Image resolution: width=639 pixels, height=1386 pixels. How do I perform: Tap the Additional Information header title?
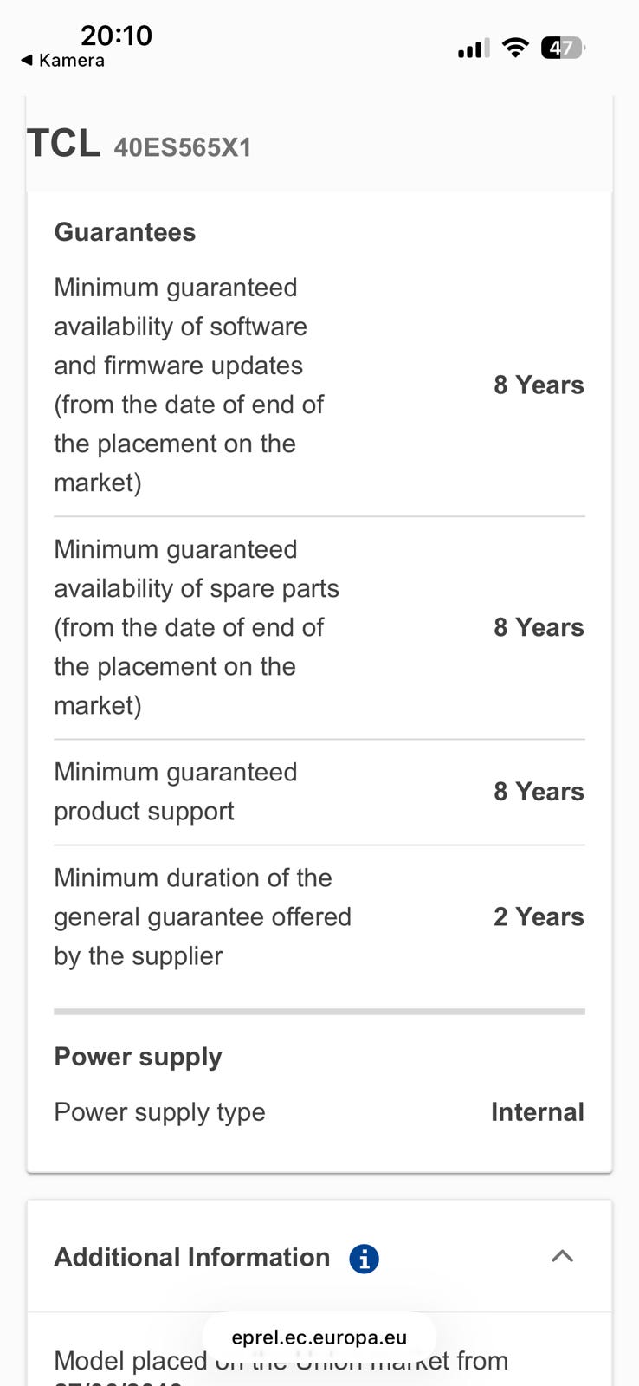click(192, 1258)
